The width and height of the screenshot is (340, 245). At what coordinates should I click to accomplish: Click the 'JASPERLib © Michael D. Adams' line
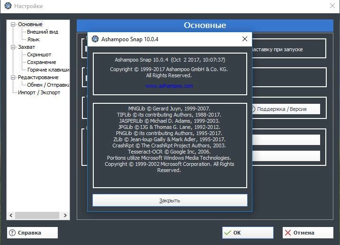(x=169, y=121)
